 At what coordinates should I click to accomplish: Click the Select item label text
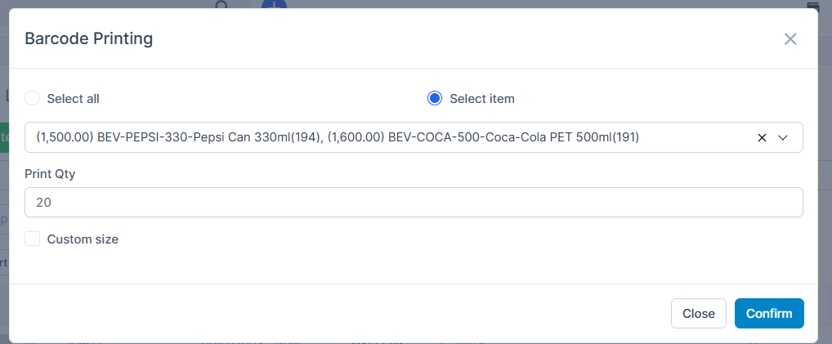(482, 99)
